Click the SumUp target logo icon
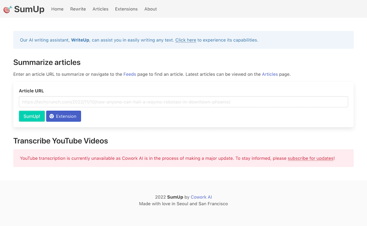The height and width of the screenshot is (226, 367). click(x=8, y=9)
